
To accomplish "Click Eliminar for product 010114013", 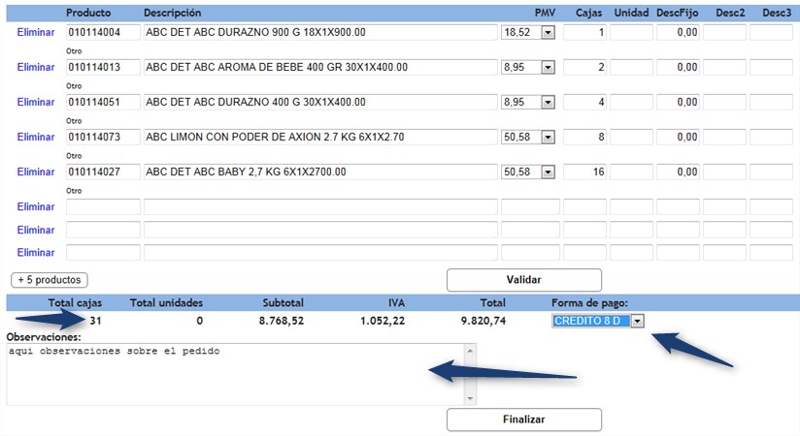I will 36,67.
